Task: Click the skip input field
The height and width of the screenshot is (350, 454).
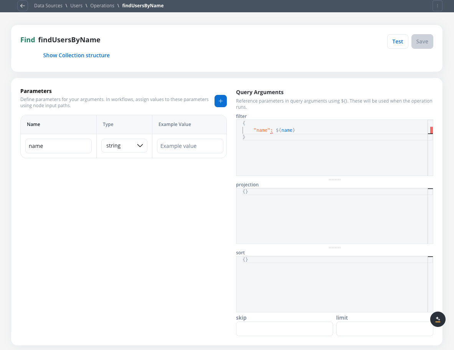Action: click(284, 329)
